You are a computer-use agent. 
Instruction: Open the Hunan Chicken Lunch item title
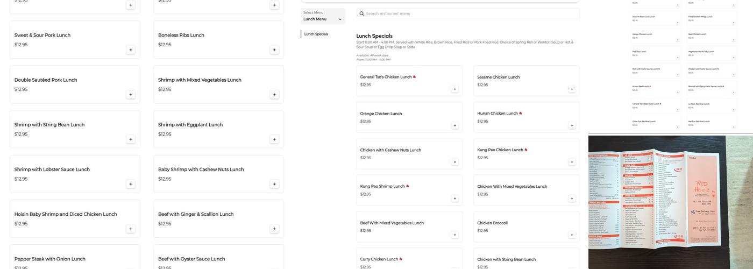click(498, 114)
